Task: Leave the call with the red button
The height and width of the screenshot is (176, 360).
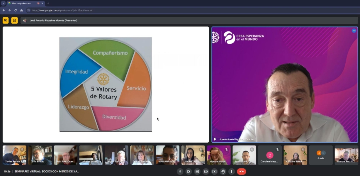Action: pyautogui.click(x=242, y=172)
